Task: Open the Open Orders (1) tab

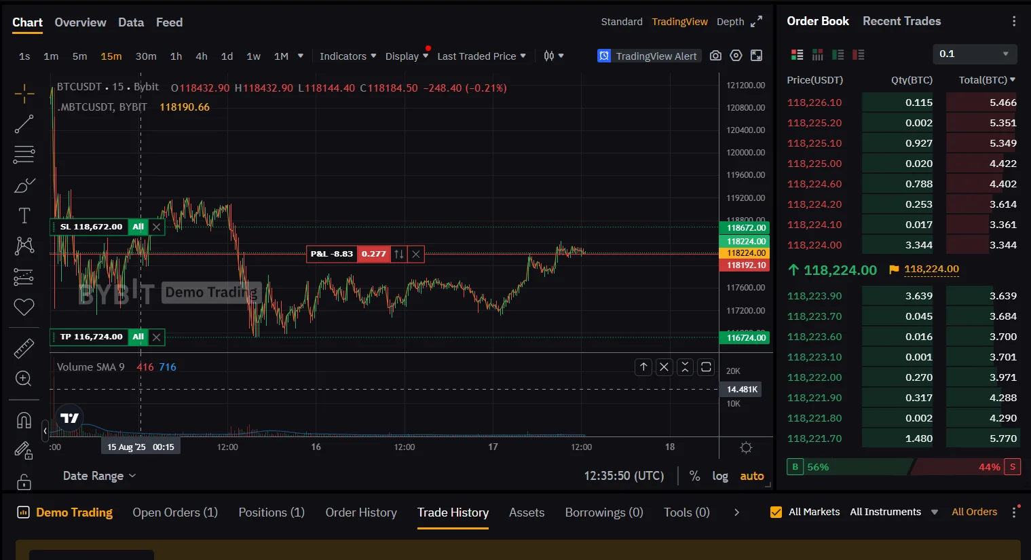Action: 175,512
